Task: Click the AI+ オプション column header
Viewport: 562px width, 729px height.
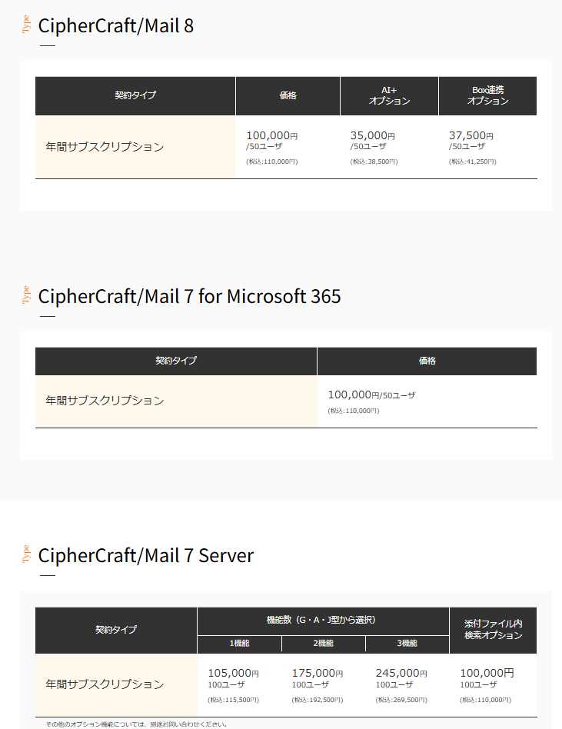Action: [389, 95]
